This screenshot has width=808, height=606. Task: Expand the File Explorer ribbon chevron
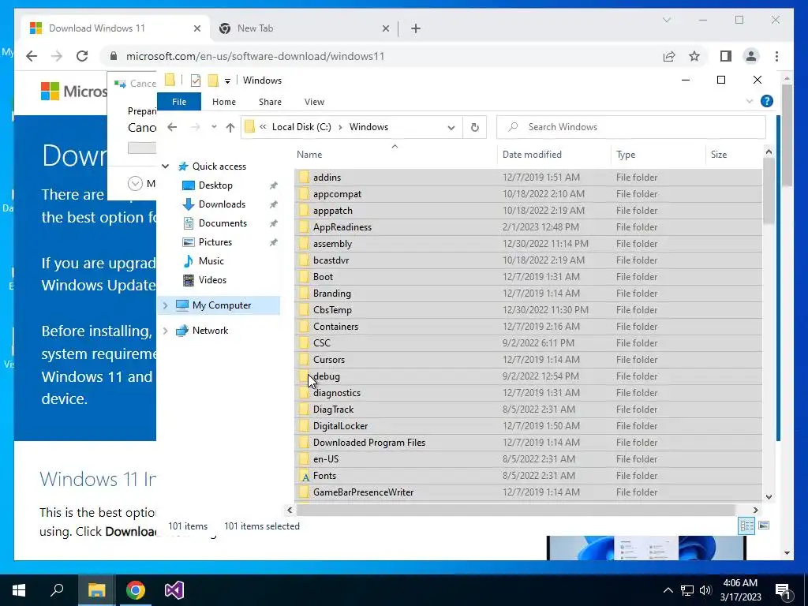(x=750, y=102)
